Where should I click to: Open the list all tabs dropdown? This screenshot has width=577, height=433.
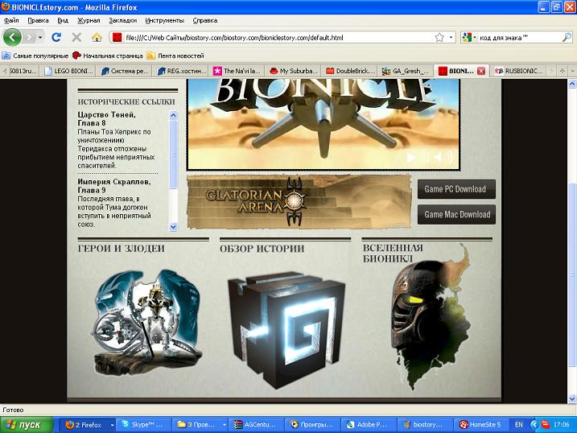(x=572, y=71)
